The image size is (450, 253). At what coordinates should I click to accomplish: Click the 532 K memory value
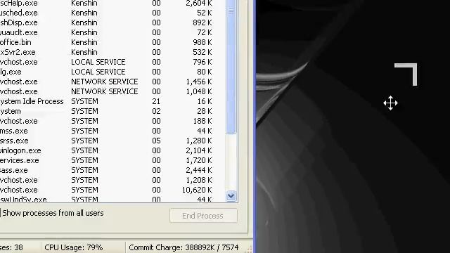(x=202, y=52)
